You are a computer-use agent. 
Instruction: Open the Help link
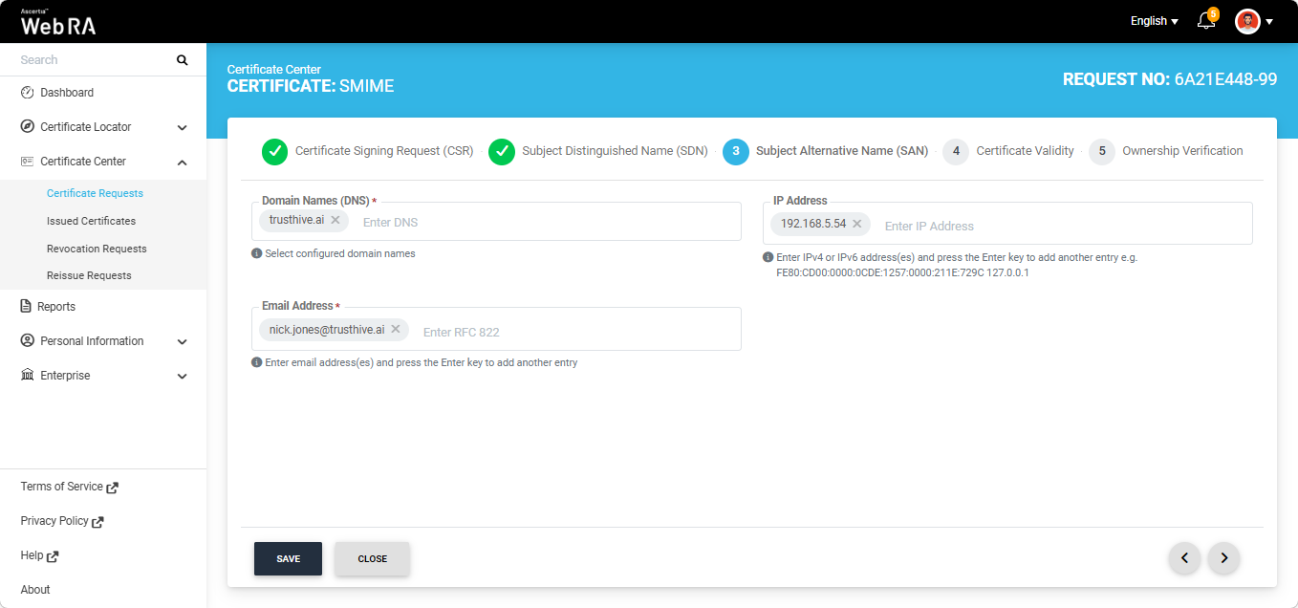coord(32,555)
